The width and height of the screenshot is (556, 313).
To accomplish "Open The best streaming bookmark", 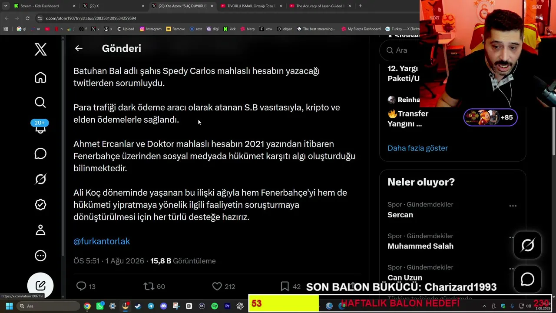I will (316, 29).
